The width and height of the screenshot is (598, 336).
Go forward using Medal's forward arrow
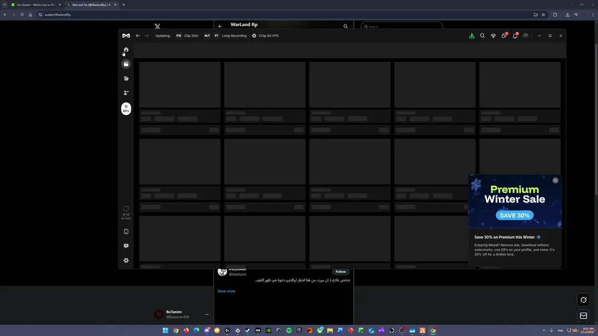tap(146, 35)
